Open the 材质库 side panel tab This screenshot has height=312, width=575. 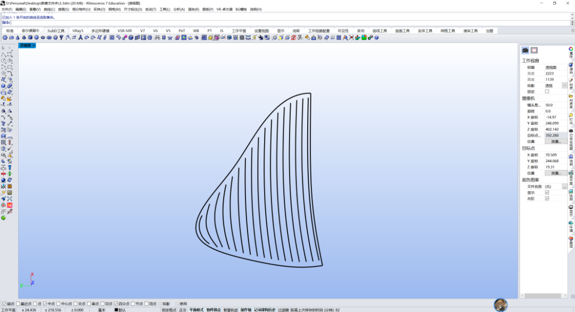pyautogui.click(x=571, y=101)
